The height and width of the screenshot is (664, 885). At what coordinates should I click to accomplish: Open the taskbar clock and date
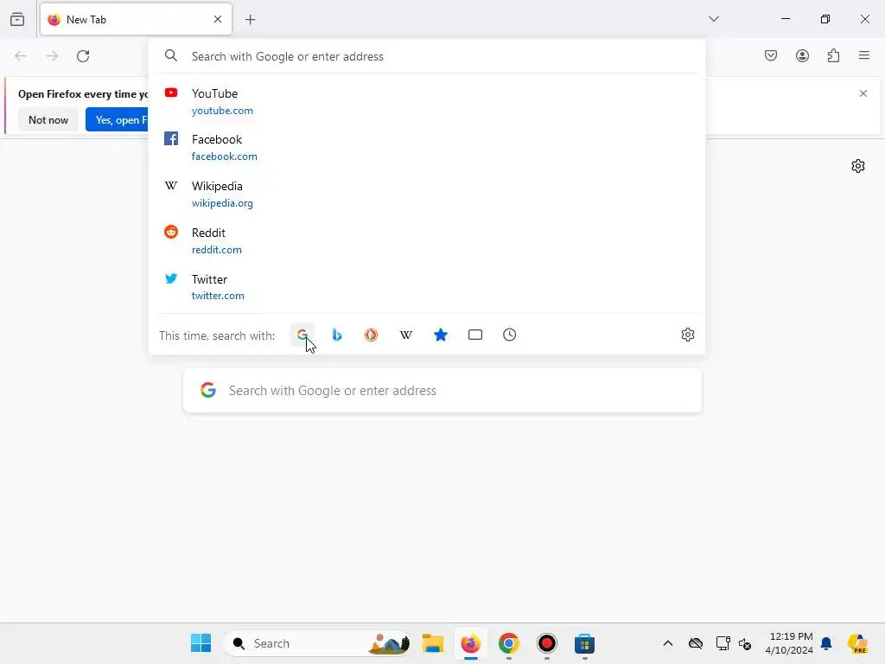click(x=789, y=643)
